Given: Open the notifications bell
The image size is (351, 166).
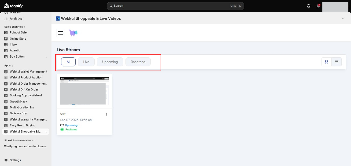Looking at the screenshot, I should [x=318, y=6].
